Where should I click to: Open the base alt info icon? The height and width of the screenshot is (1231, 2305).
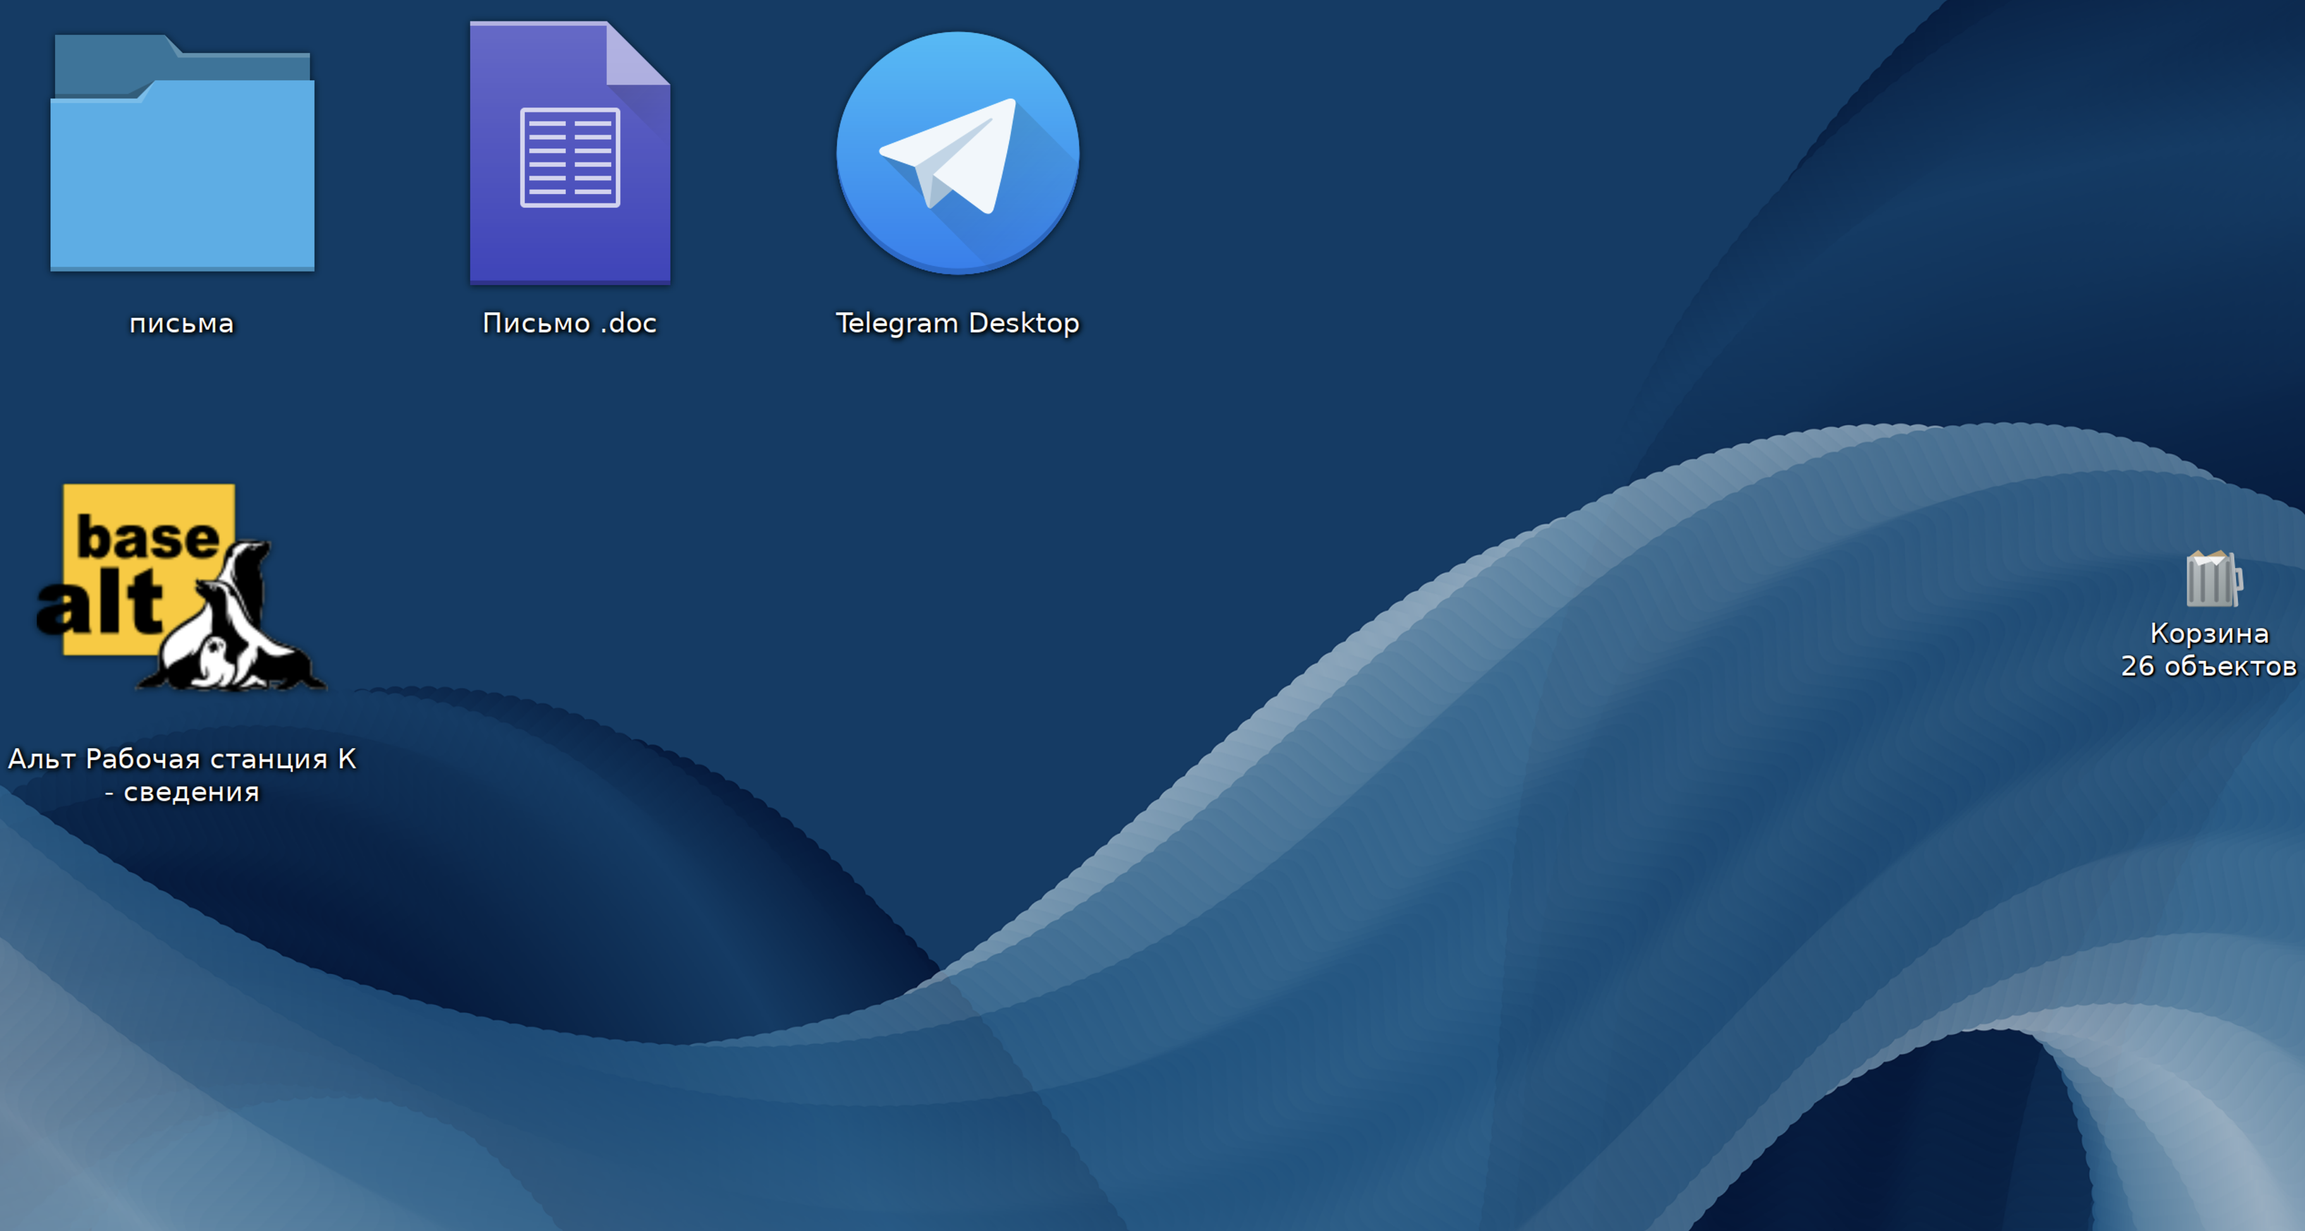[181, 587]
